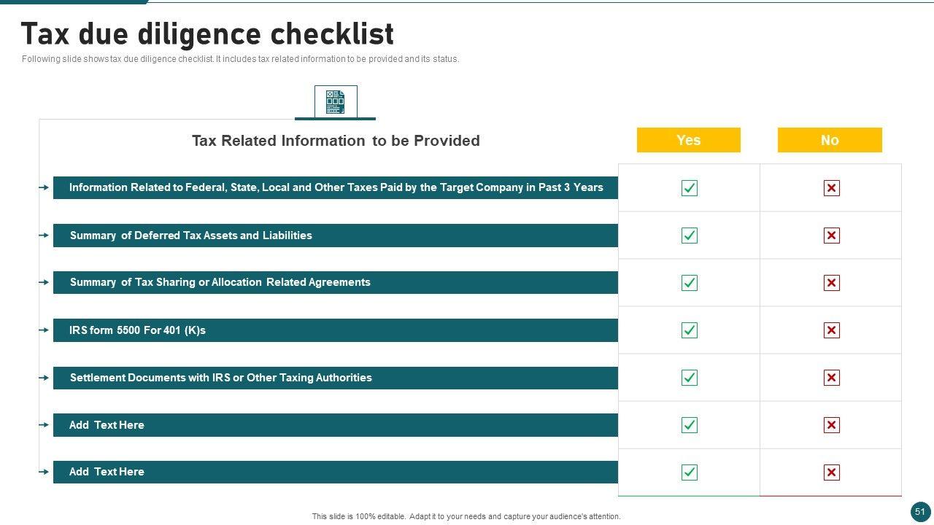Click the Tax due diligence checklist title
934x525 pixels.
207,34
